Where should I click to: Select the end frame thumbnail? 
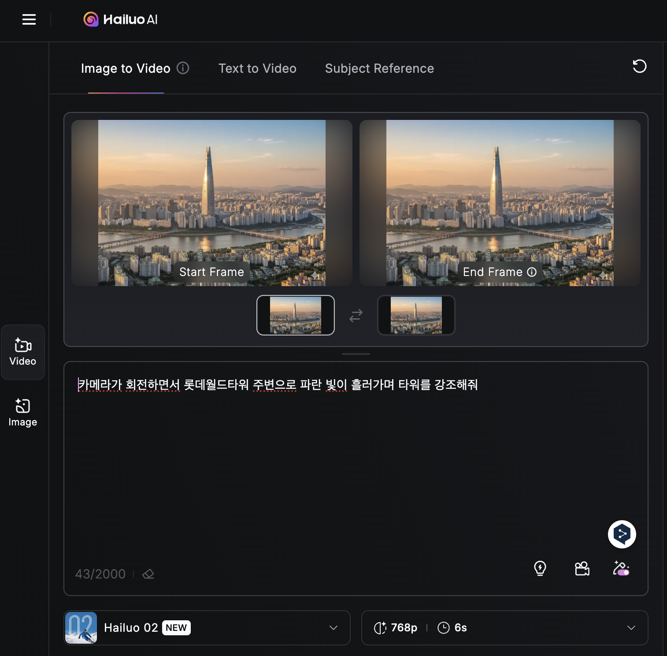pyautogui.click(x=416, y=315)
